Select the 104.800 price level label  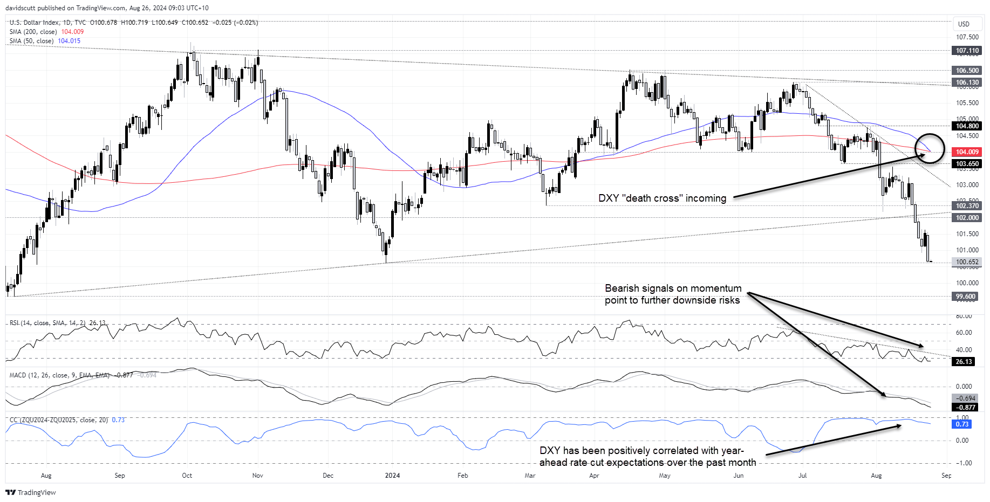click(967, 126)
